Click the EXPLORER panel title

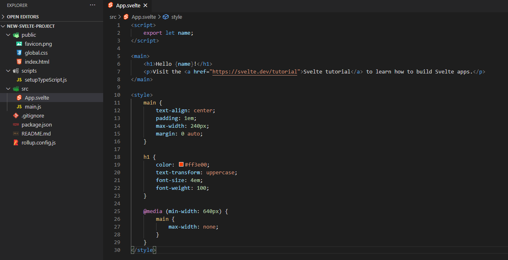(x=17, y=5)
